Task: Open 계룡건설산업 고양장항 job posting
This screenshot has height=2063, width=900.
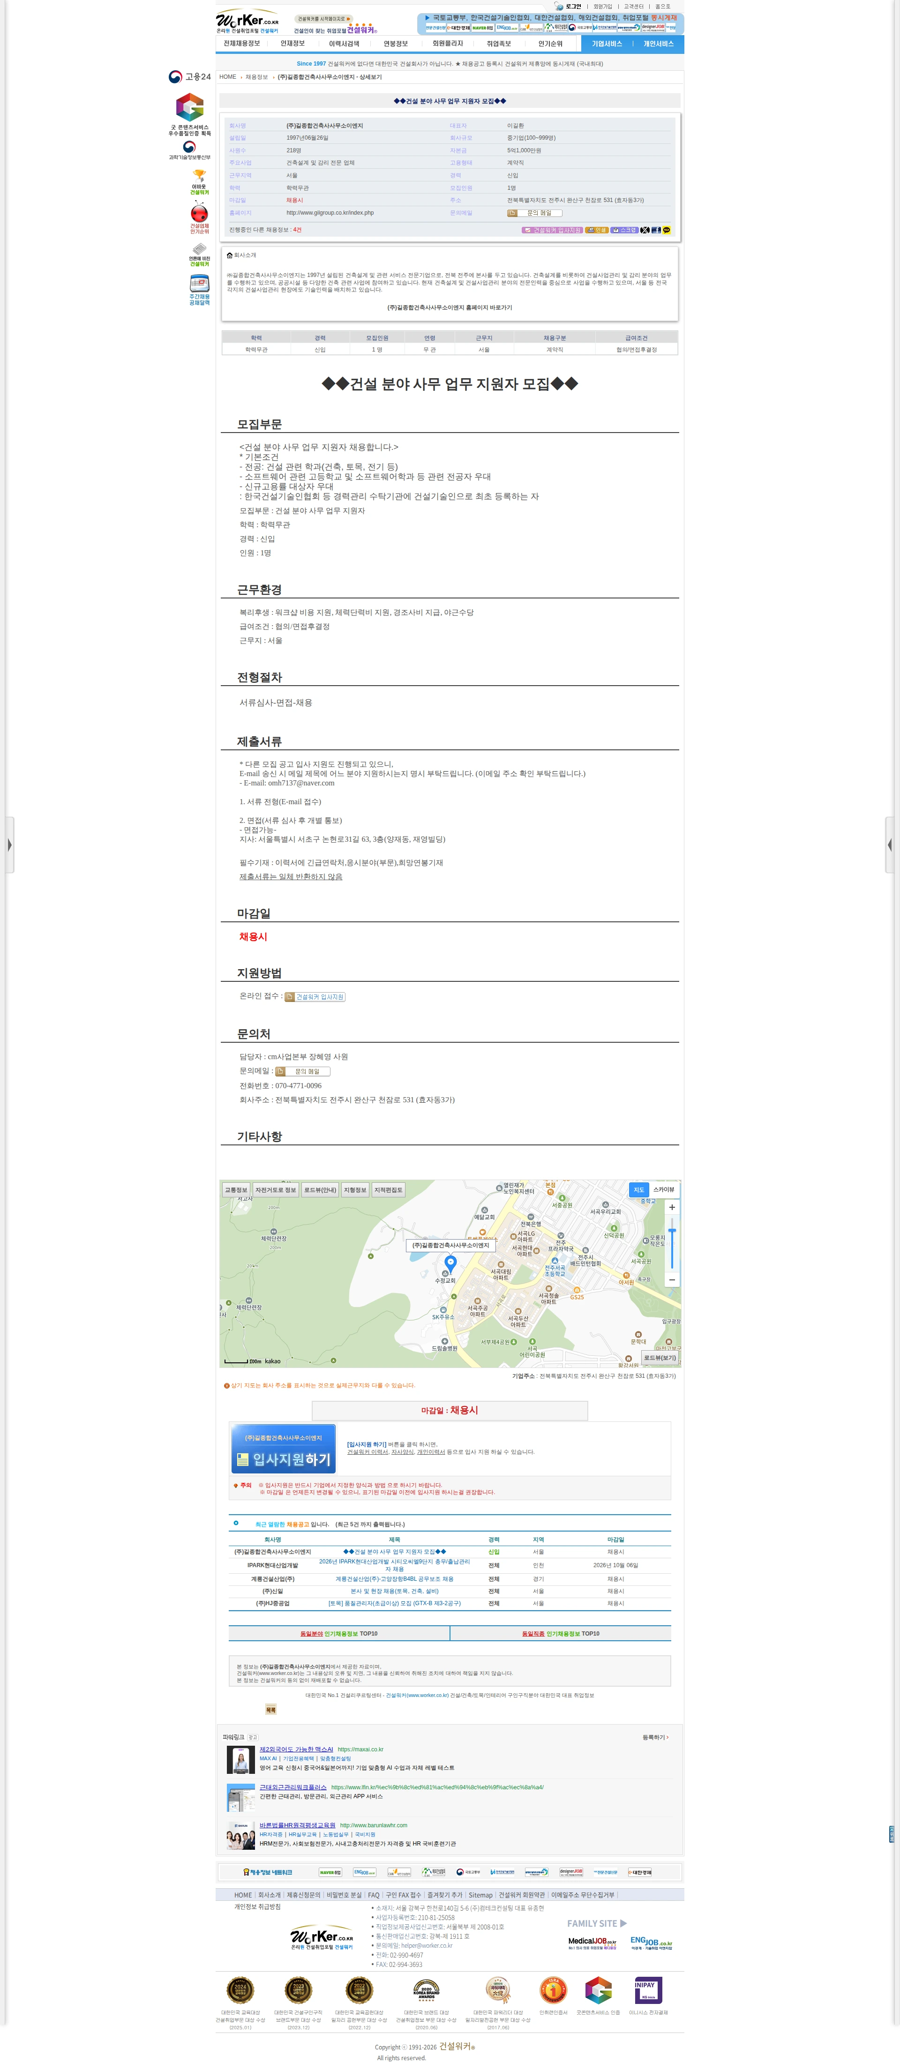Action: tap(394, 1579)
